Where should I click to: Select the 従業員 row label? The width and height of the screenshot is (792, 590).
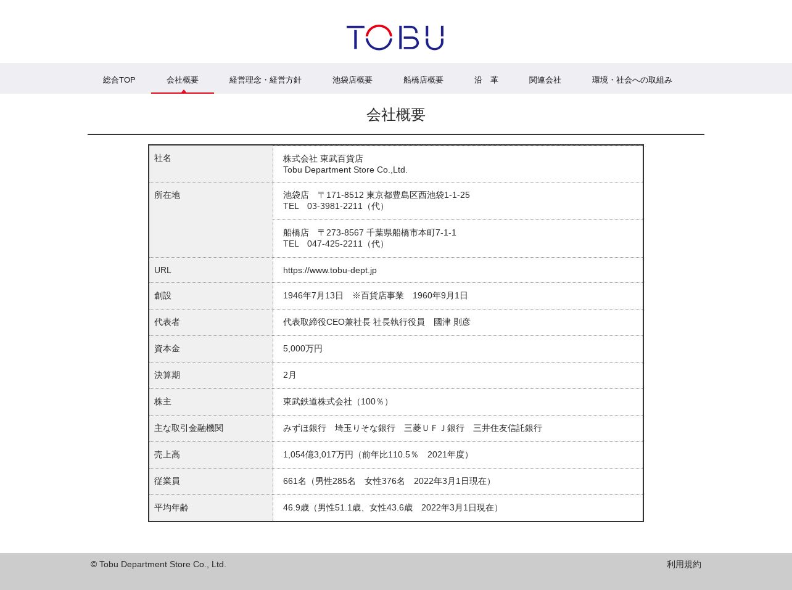tap(167, 481)
